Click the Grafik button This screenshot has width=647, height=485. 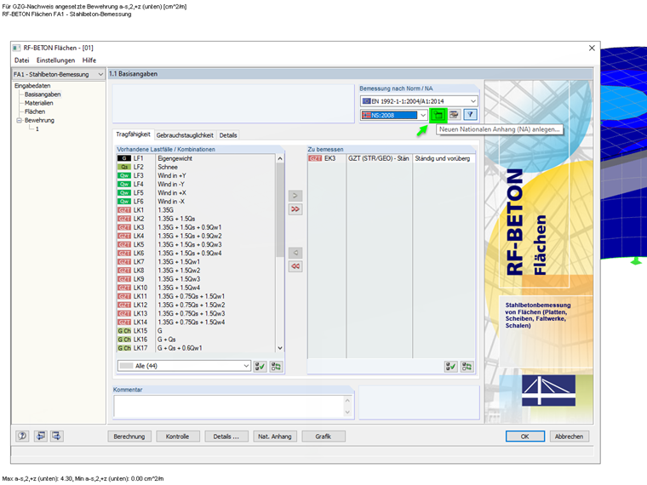pos(323,436)
